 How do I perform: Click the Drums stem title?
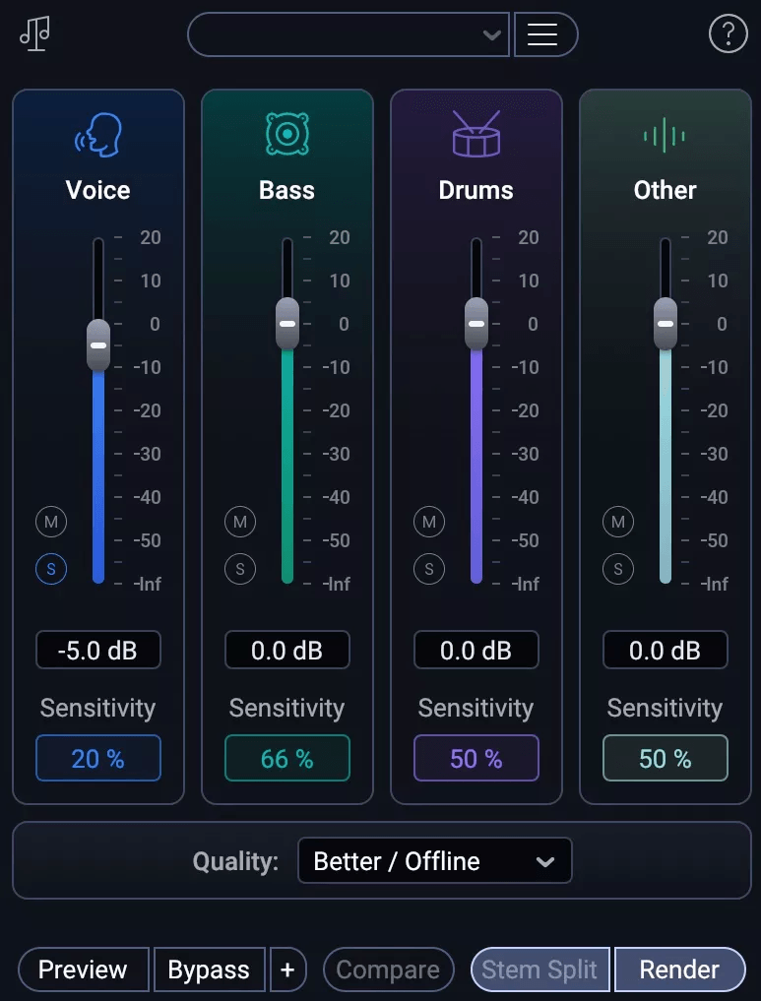pyautogui.click(x=476, y=190)
